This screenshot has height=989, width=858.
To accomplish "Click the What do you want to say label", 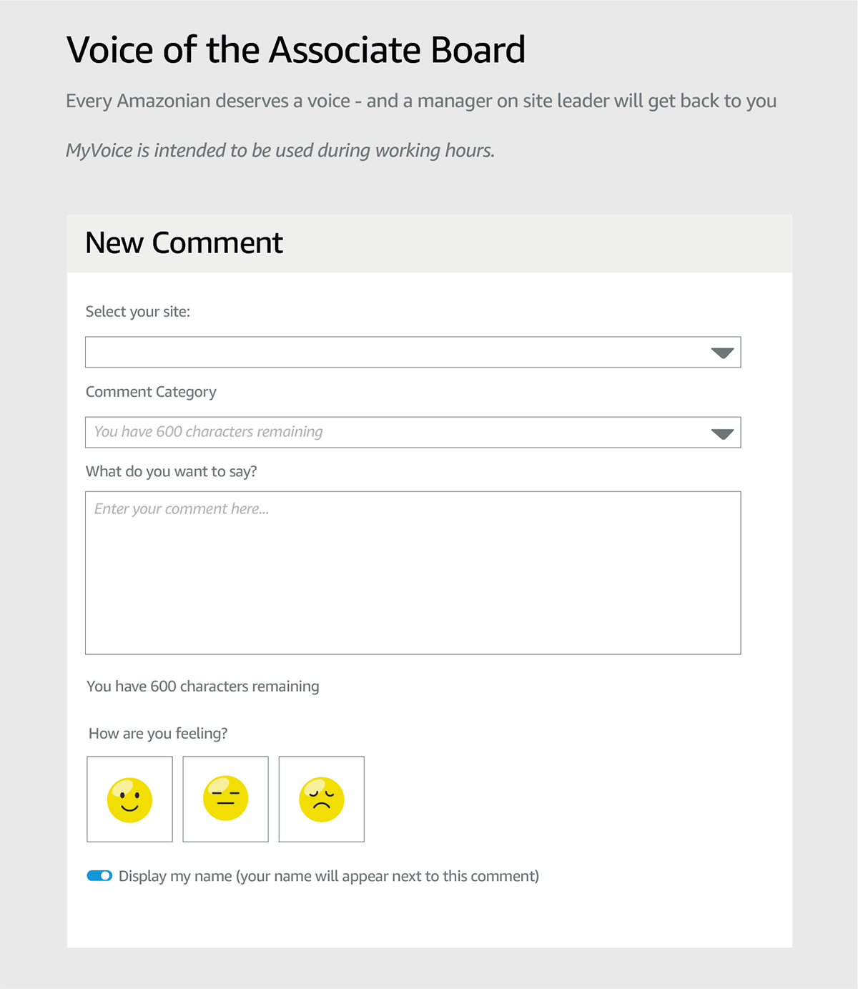I will tap(171, 472).
